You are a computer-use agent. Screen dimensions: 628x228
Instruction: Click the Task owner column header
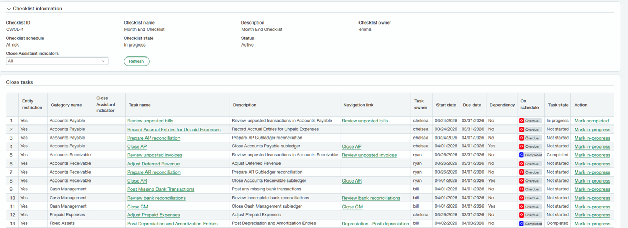[x=421, y=105]
